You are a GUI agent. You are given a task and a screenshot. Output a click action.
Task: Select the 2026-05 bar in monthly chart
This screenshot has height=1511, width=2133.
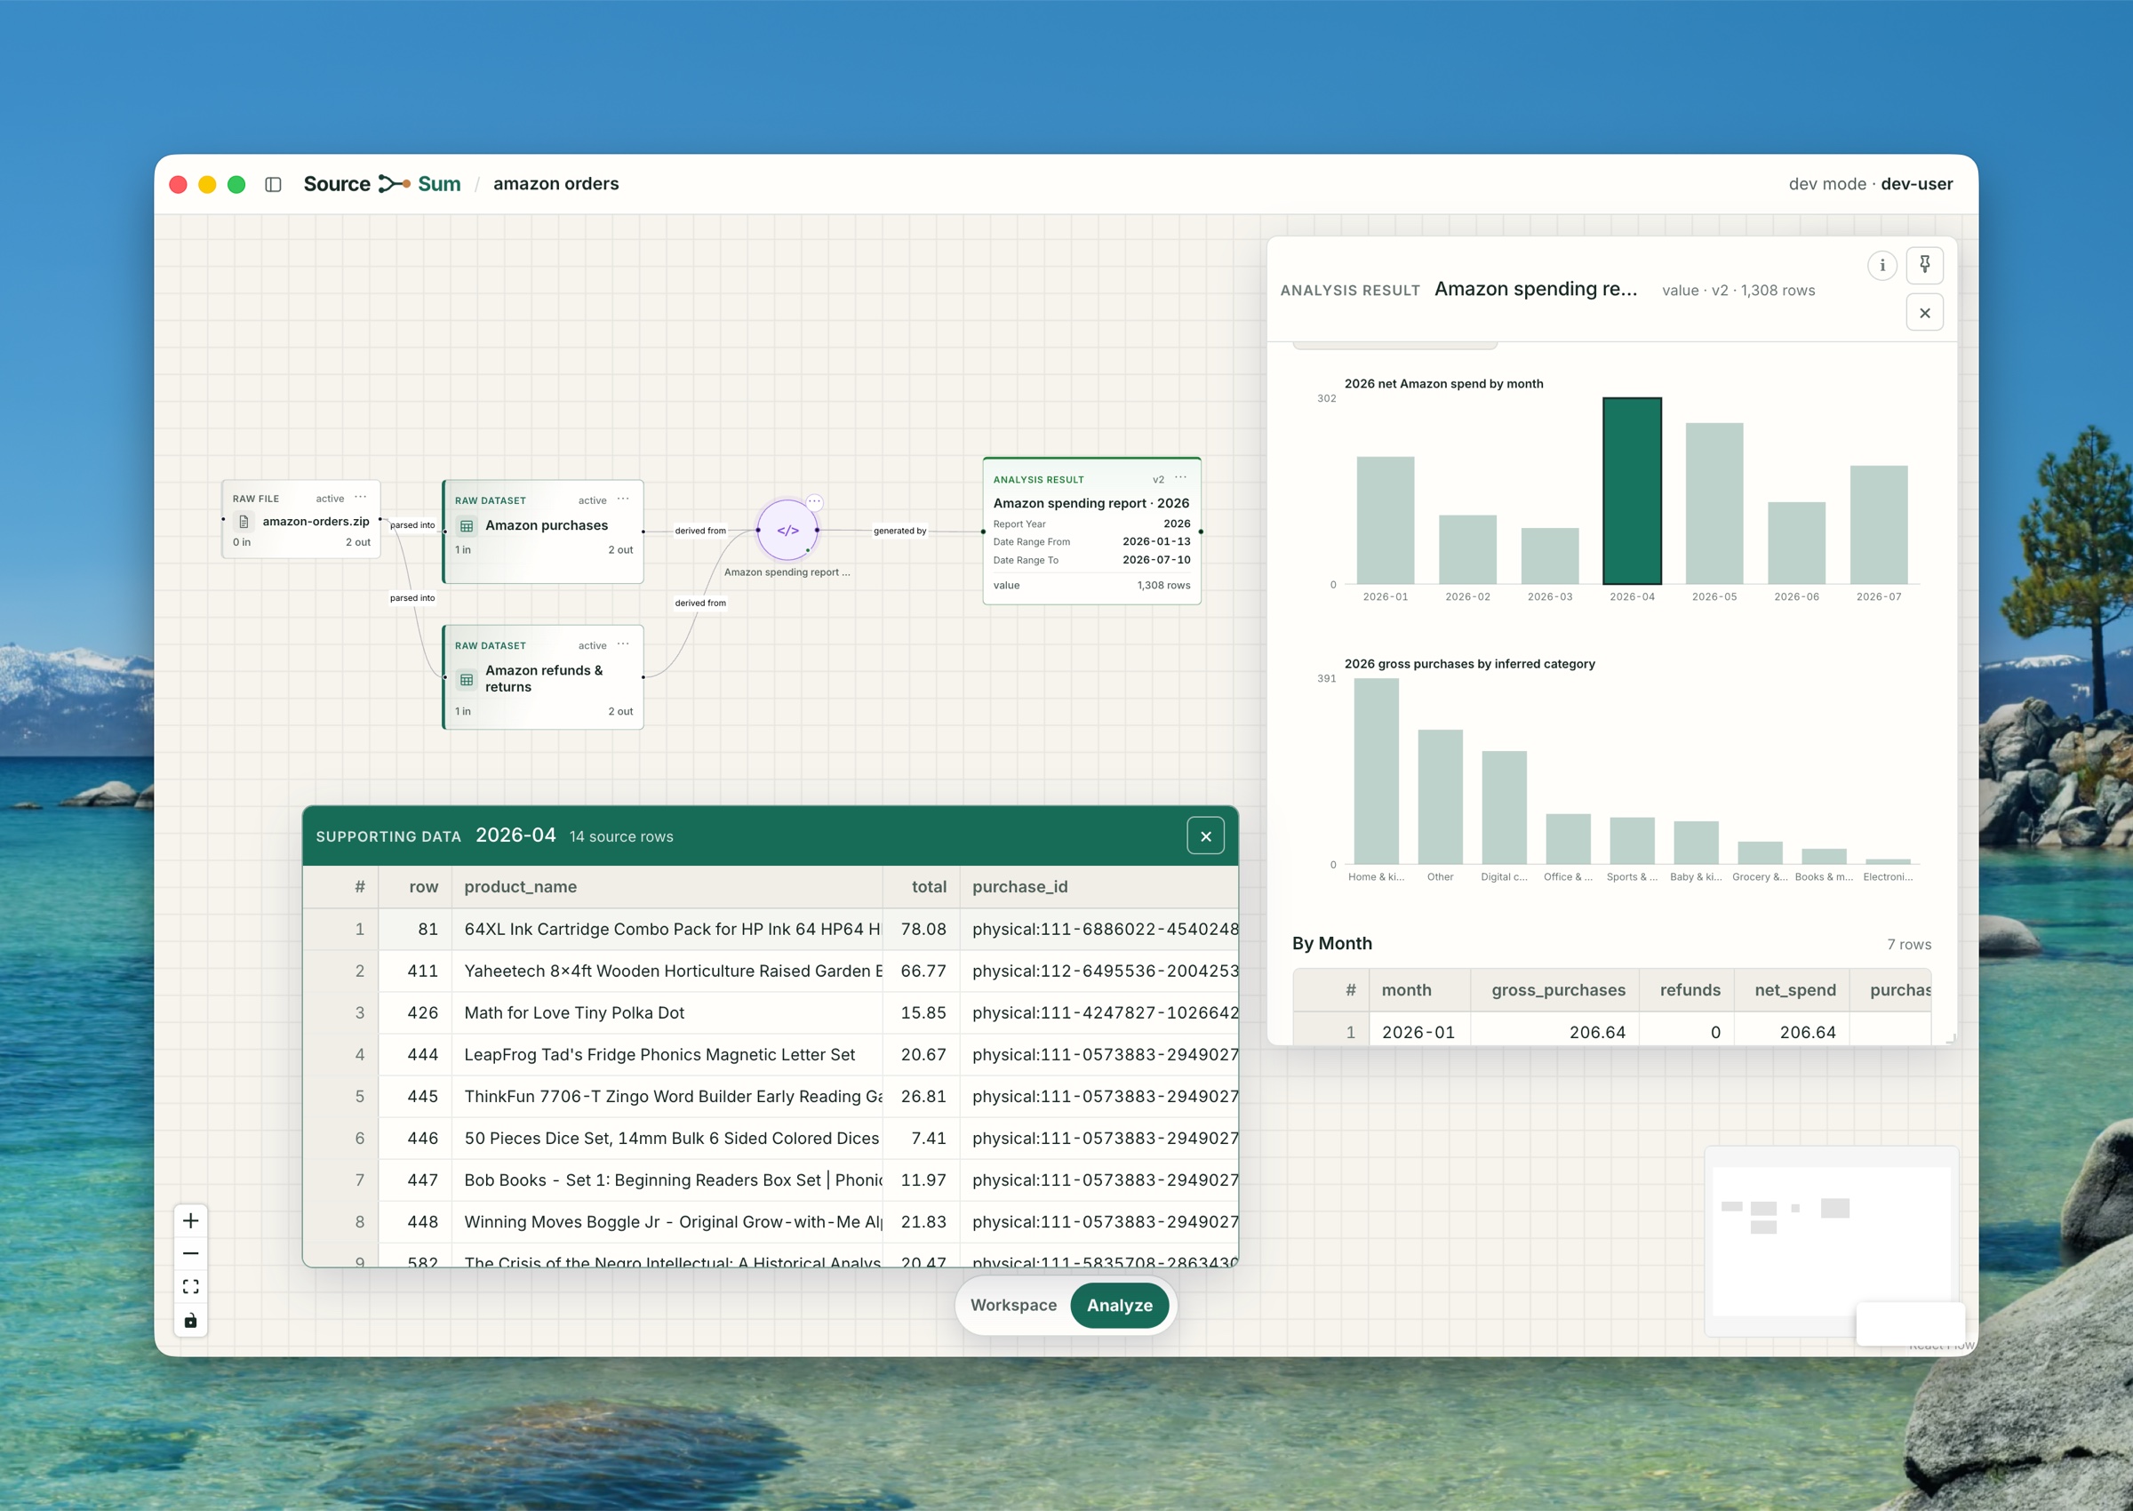point(1714,503)
